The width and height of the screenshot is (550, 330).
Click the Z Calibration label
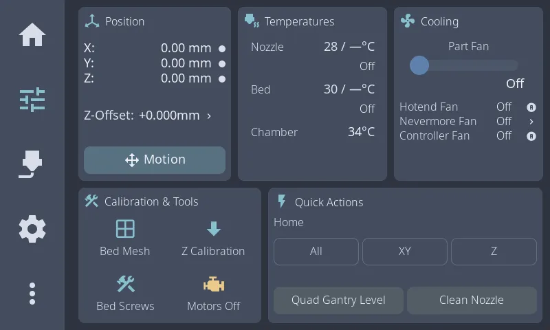pos(213,251)
